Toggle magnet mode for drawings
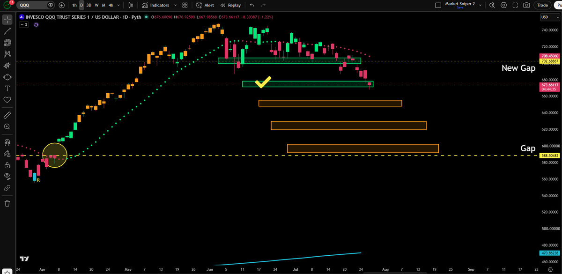The image size is (562, 274). pos(7,142)
